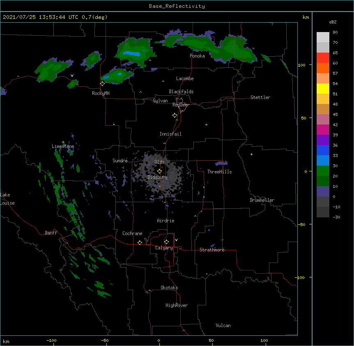Click the Banff label
Screen dimensions: 354x346
[x=51, y=233]
